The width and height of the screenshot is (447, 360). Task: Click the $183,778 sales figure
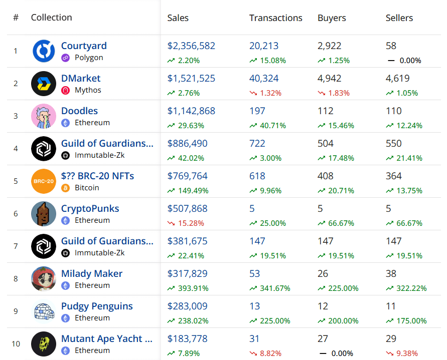pyautogui.click(x=187, y=338)
